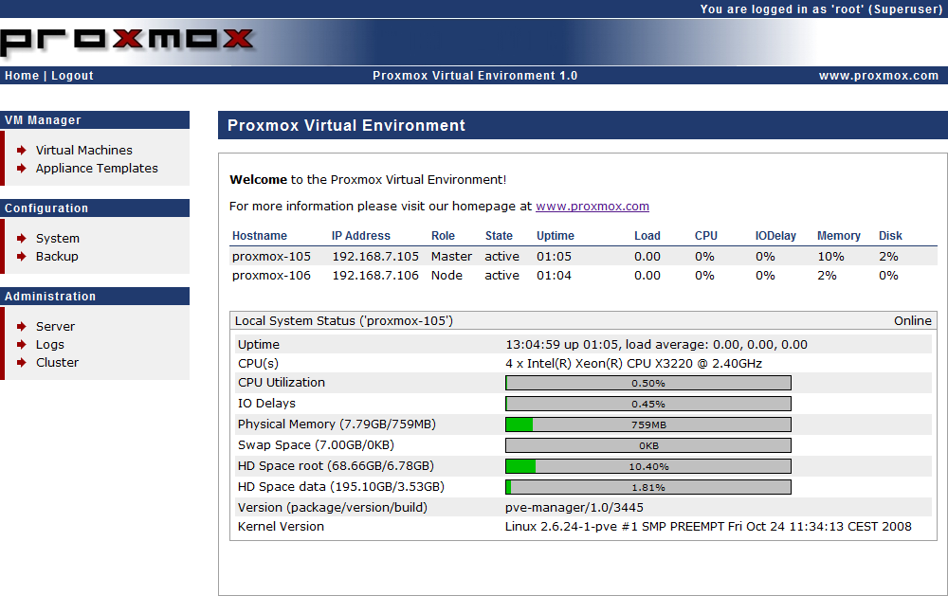This screenshot has height=596, width=948.
Task: Click red arrow icon beside Server
Action: (x=22, y=326)
